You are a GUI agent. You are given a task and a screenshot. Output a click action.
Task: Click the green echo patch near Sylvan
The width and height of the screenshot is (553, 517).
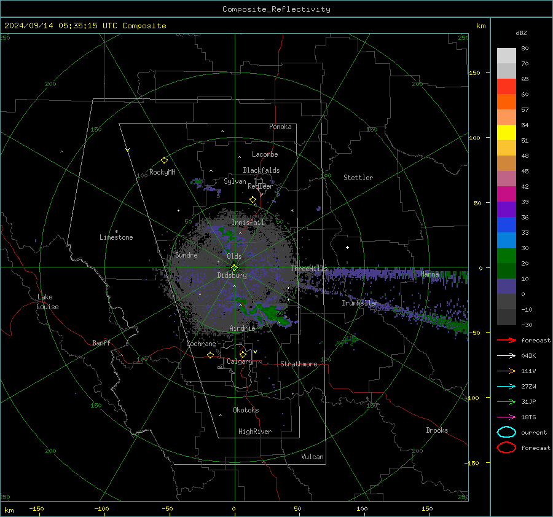coord(198,182)
